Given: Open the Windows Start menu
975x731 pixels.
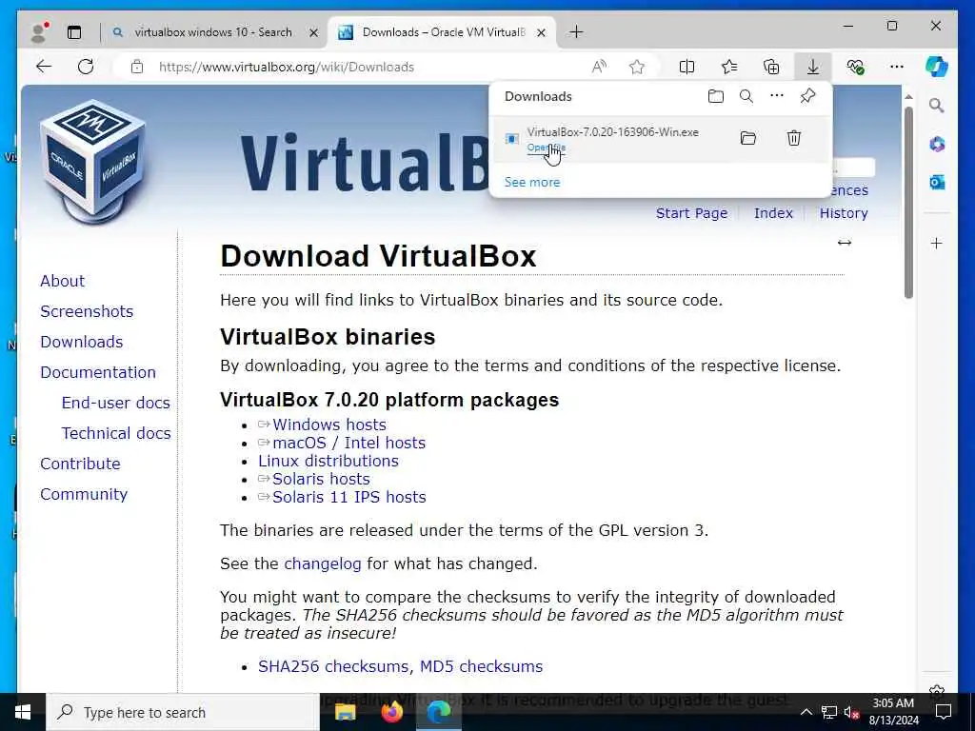Looking at the screenshot, I should pos(23,712).
